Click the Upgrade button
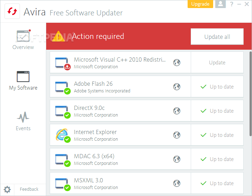 click(x=200, y=4)
